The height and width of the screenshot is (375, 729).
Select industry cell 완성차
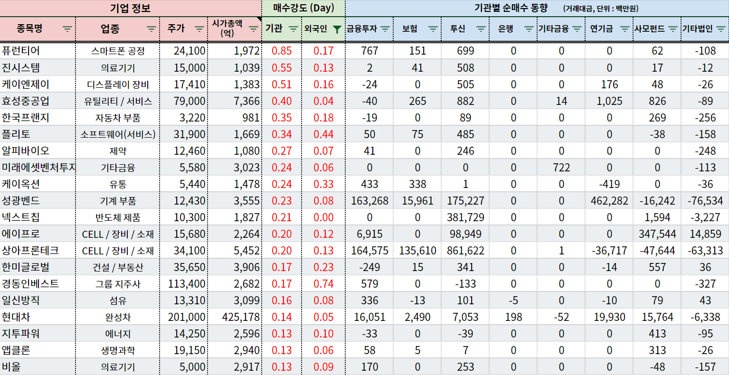pyautogui.click(x=118, y=317)
